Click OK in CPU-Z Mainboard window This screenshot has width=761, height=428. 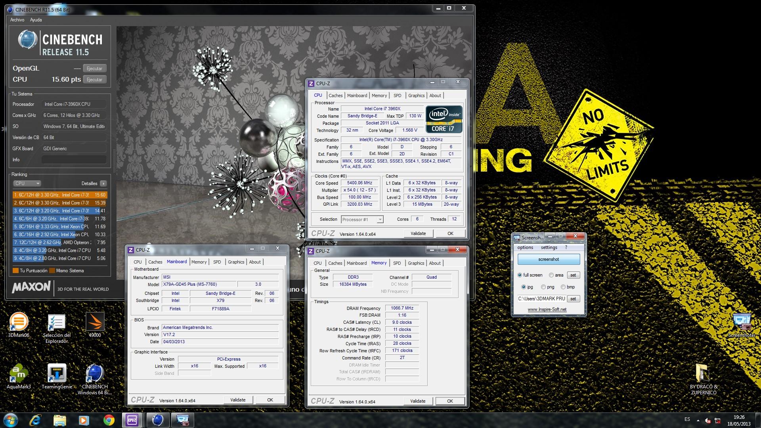point(270,400)
